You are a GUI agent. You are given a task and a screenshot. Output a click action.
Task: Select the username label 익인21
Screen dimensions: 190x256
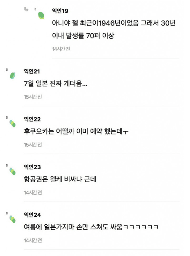pos(30,71)
